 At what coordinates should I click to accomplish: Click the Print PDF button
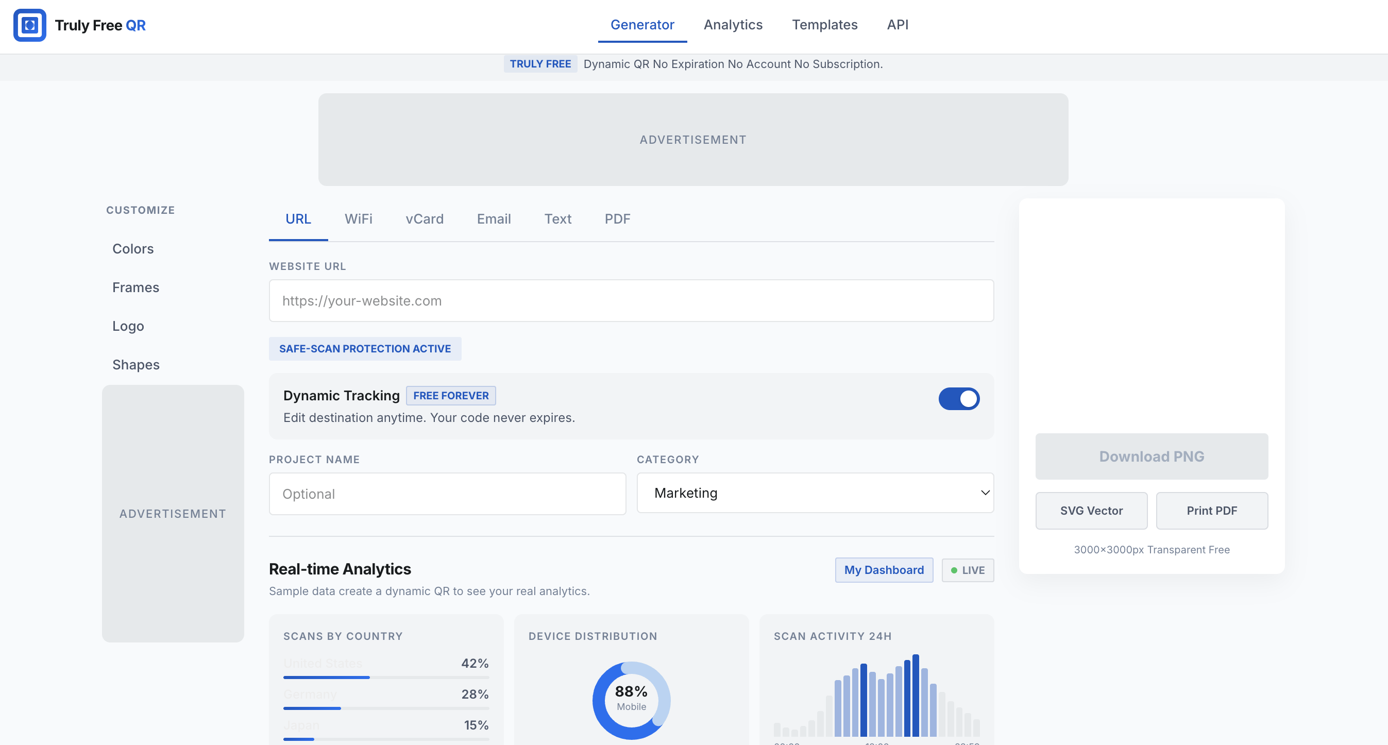point(1211,511)
